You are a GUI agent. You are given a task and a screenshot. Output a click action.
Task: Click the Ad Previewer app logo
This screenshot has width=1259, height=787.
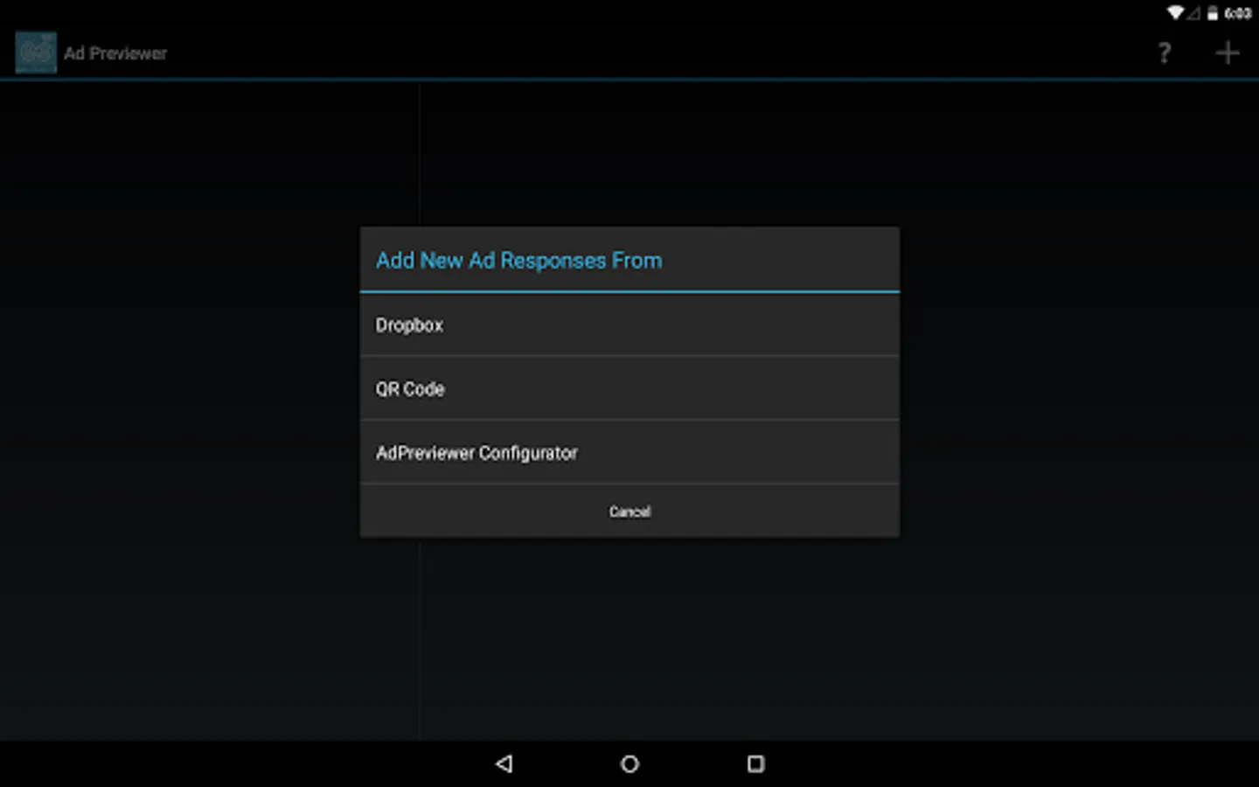[36, 52]
